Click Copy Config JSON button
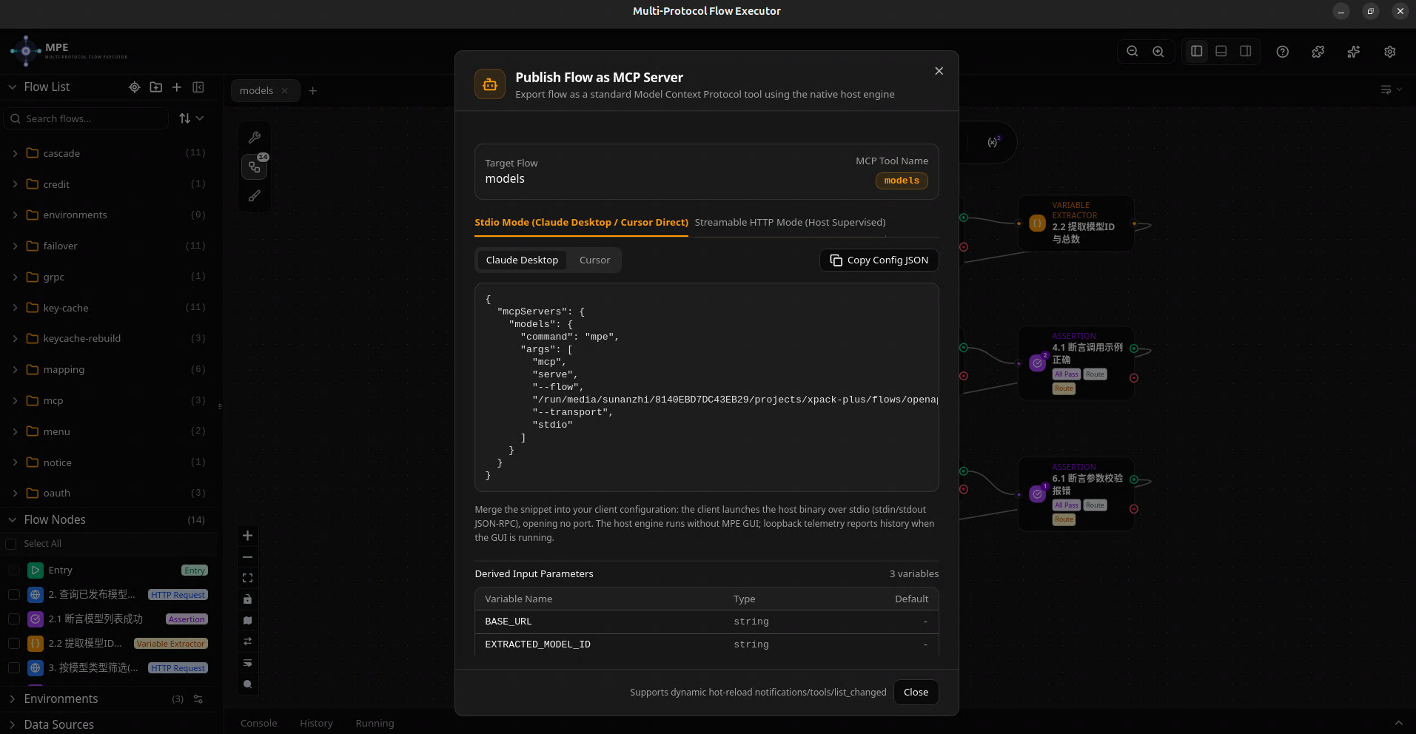The image size is (1416, 734). [879, 260]
